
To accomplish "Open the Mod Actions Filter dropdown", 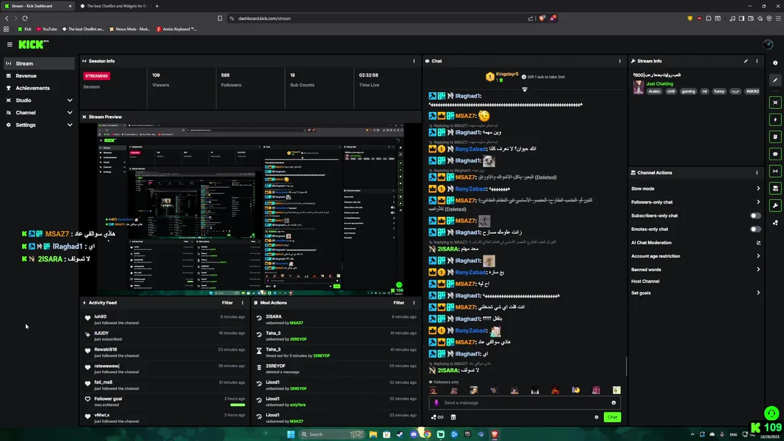I will pos(399,303).
